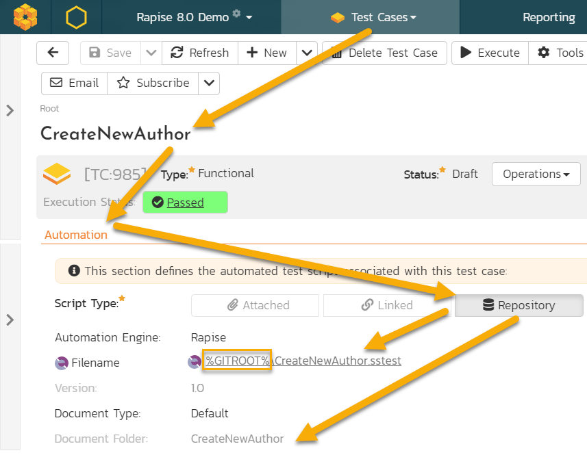Click the Spira orange cubes logo icon
Image resolution: width=587 pixels, height=455 pixels.
click(x=25, y=17)
